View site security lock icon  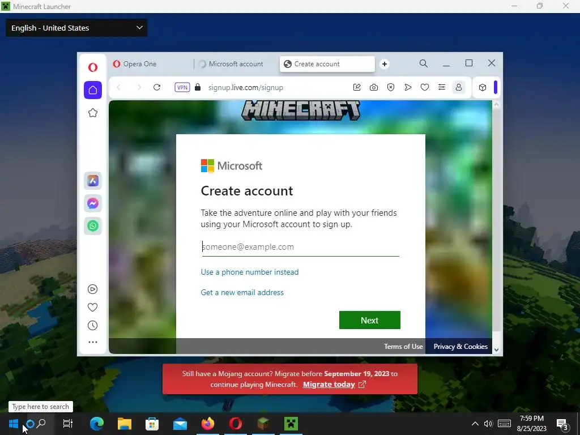click(x=198, y=87)
